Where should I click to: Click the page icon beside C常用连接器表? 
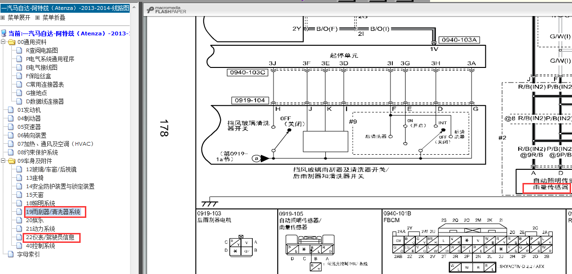pyautogui.click(x=20, y=84)
